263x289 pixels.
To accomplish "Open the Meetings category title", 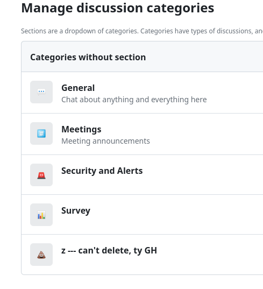I will point(81,129).
